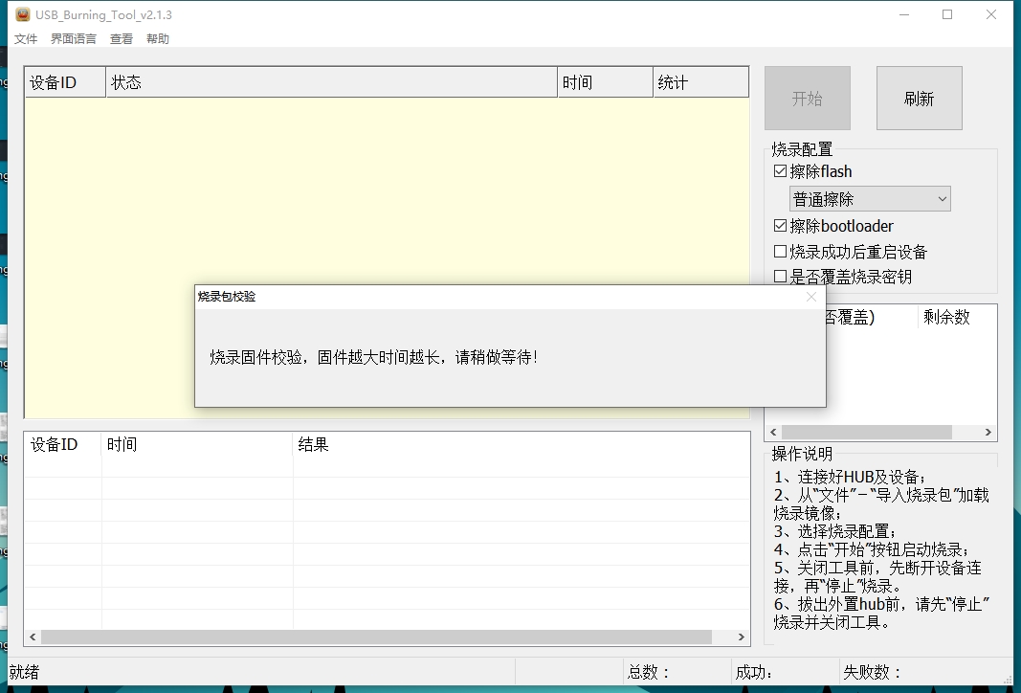The width and height of the screenshot is (1021, 693).
Task: Click the 状态 column header
Action: [x=331, y=82]
